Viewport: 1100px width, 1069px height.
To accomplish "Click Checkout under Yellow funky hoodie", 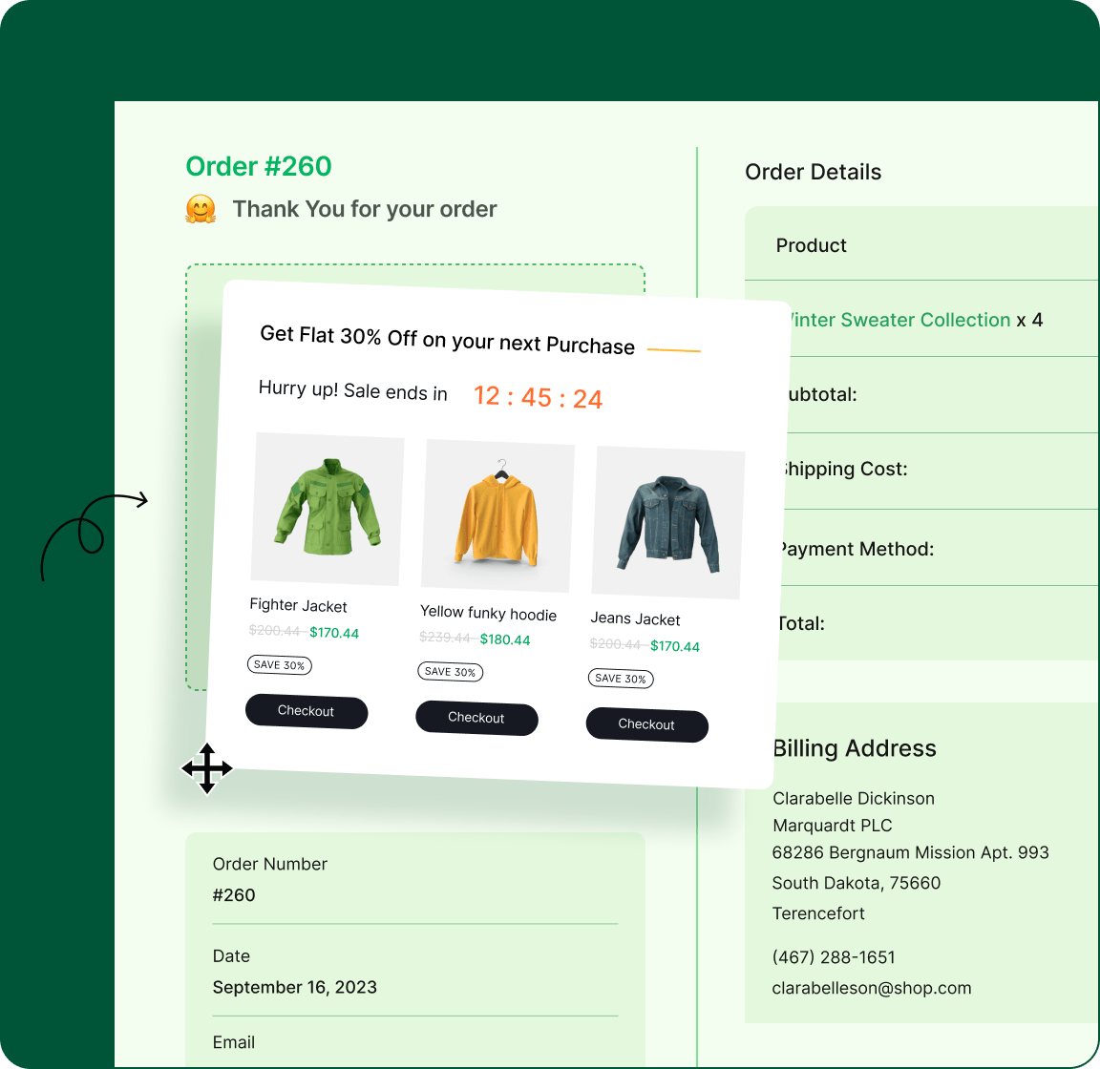I will [476, 718].
